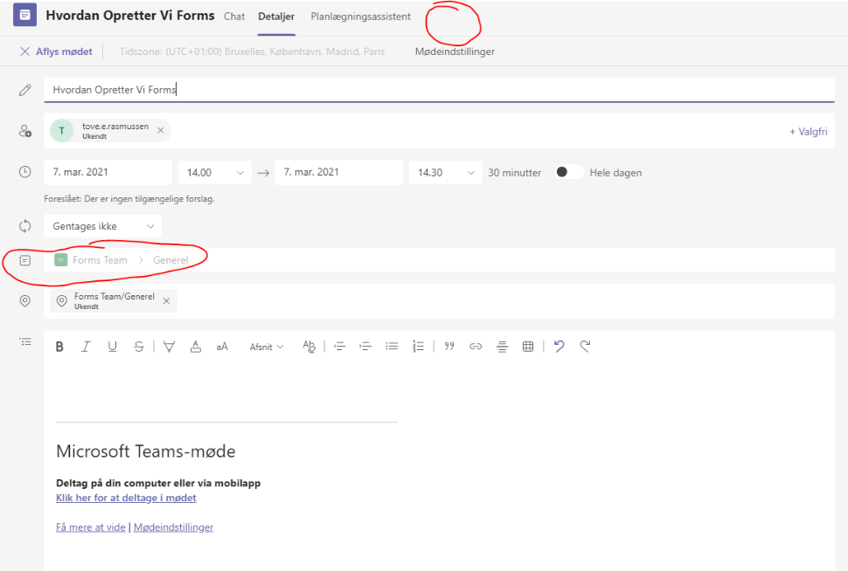Screen dimensions: 848x571
Task: Clear all text formatting
Action: tap(309, 347)
